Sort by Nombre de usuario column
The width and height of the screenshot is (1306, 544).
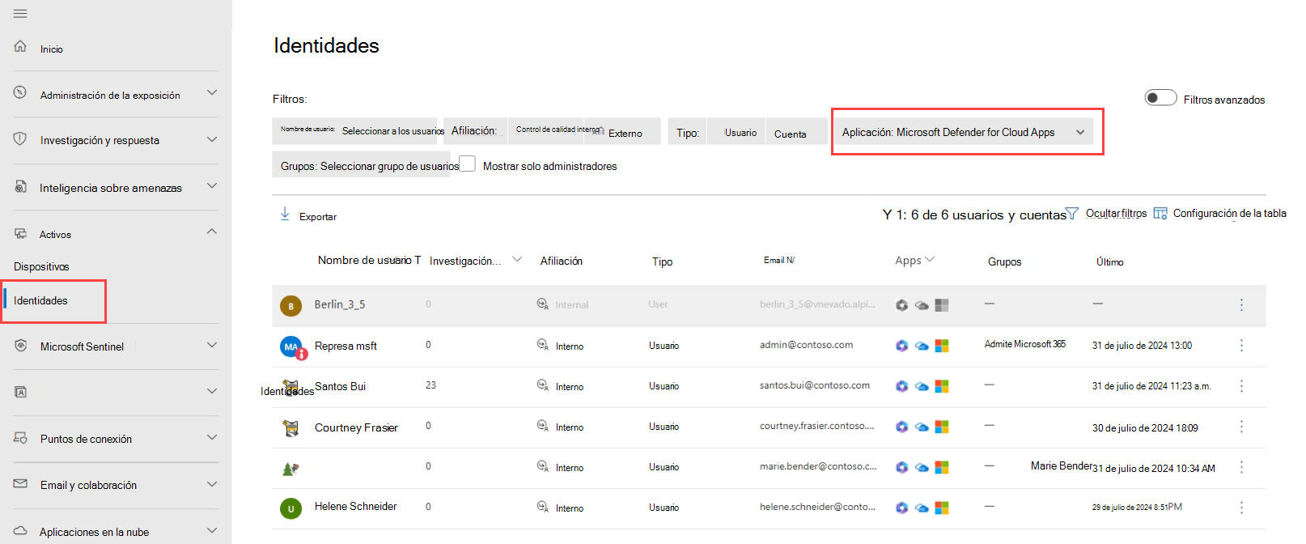click(369, 260)
